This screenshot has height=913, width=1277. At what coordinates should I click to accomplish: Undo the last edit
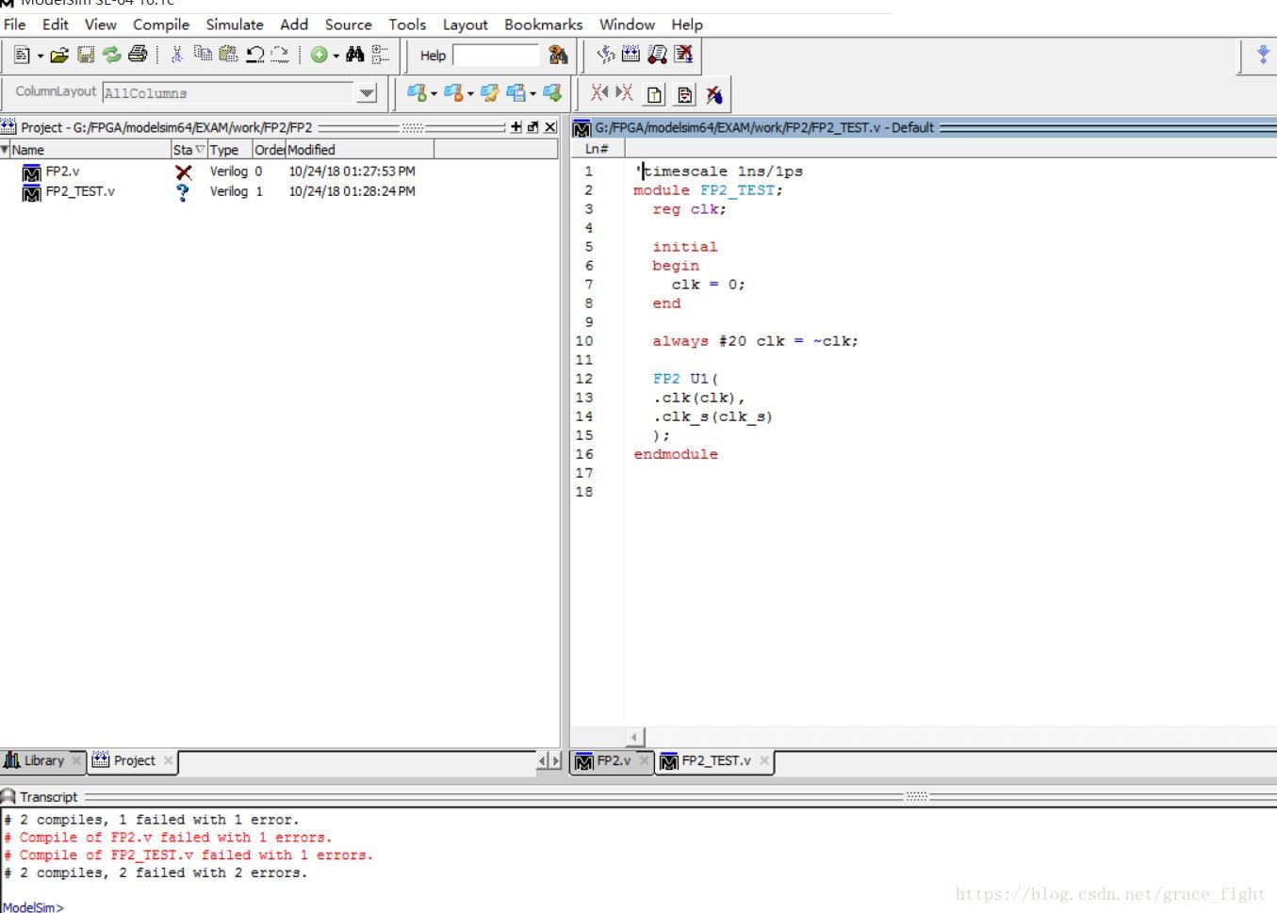coord(254,55)
